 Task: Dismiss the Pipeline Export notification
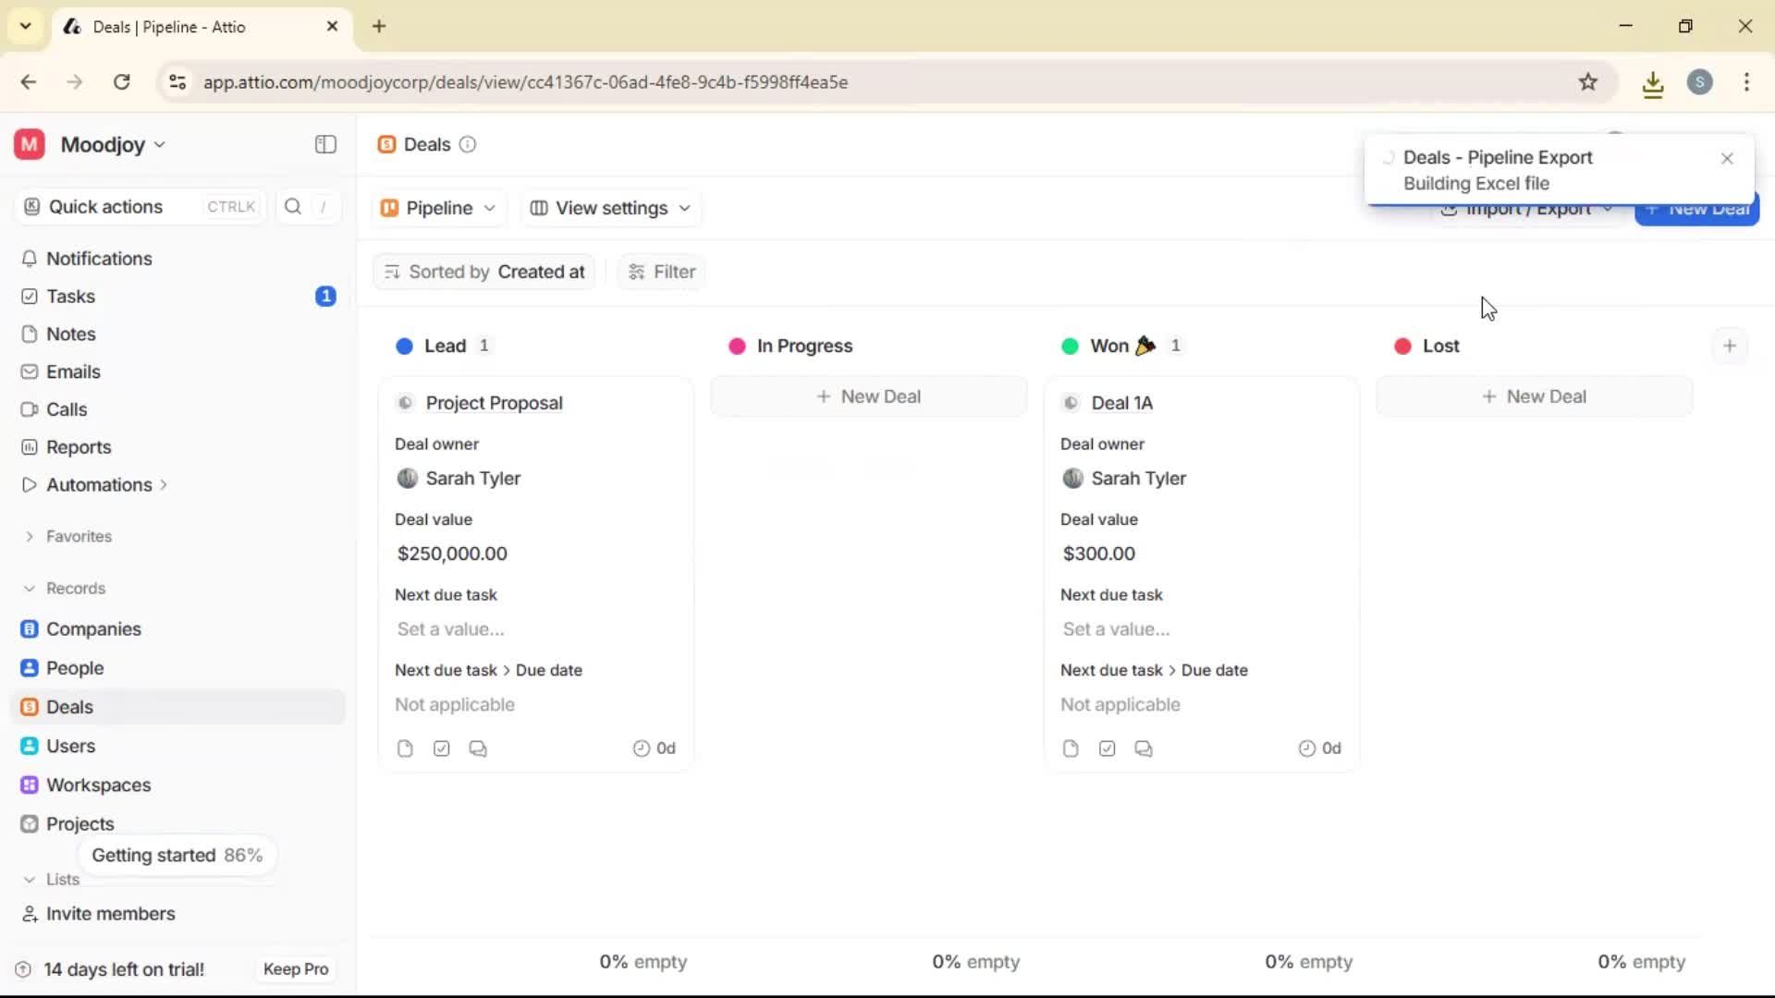click(x=1726, y=158)
